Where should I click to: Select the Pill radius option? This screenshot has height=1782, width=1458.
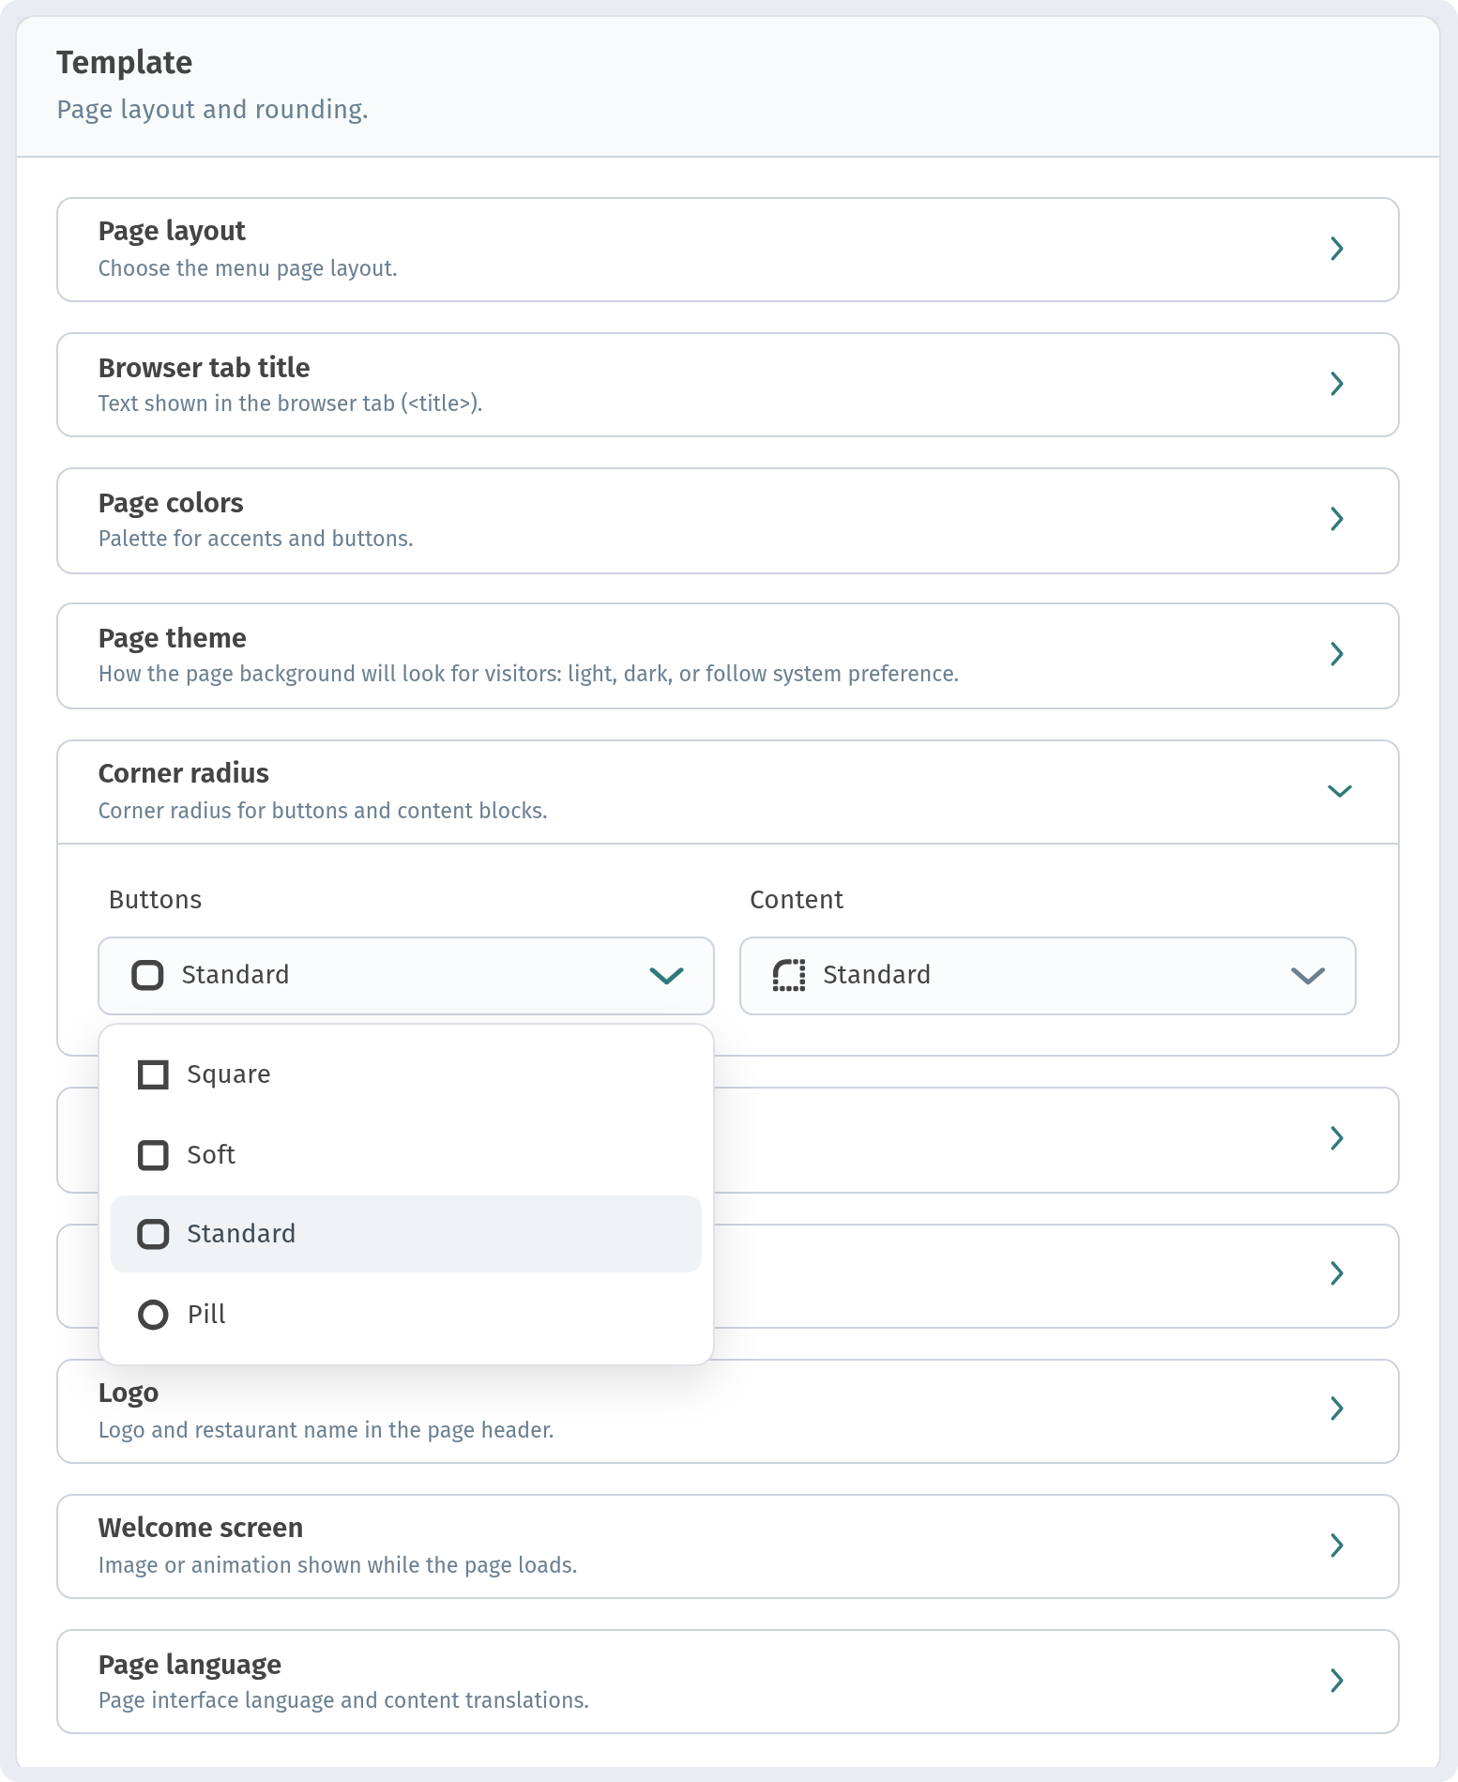[x=406, y=1315]
